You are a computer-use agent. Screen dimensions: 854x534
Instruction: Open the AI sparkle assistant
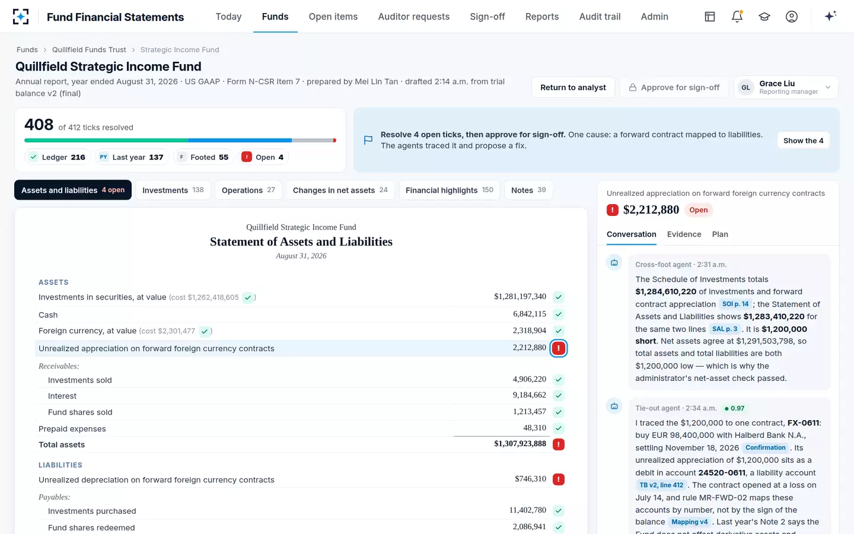click(x=830, y=16)
